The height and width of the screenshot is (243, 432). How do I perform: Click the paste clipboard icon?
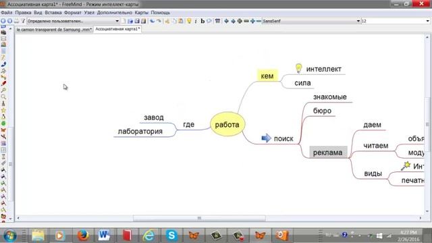[181, 21]
